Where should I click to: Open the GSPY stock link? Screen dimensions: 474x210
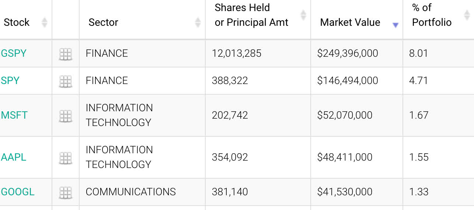[x=14, y=53]
